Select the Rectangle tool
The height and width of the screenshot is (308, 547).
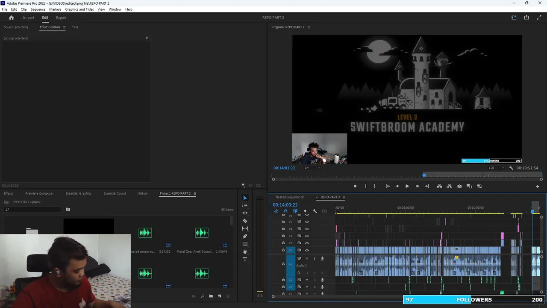pyautogui.click(x=245, y=244)
